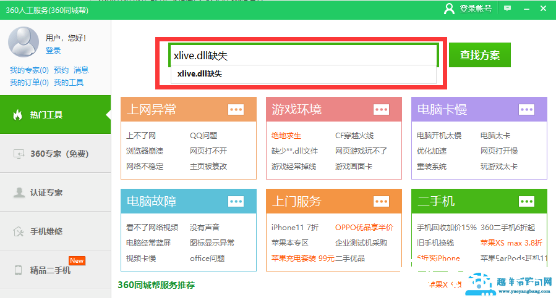This screenshot has width=556, height=298.
Task: Click the 手机回收加价15% item
Action: (447, 227)
